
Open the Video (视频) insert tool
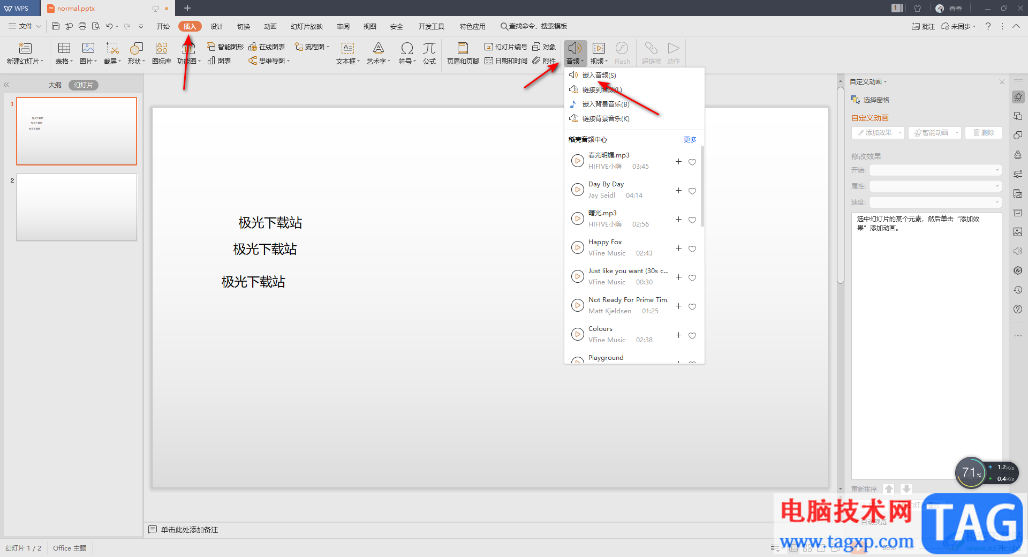[599, 53]
